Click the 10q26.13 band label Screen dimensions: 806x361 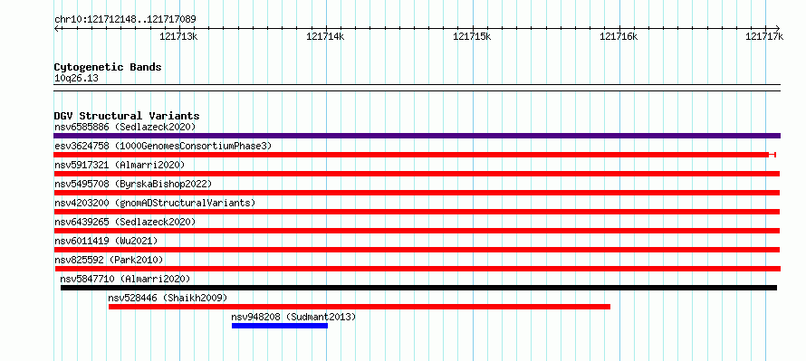point(76,79)
